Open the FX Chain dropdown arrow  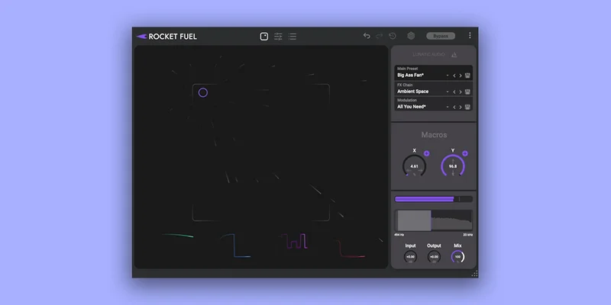[448, 91]
